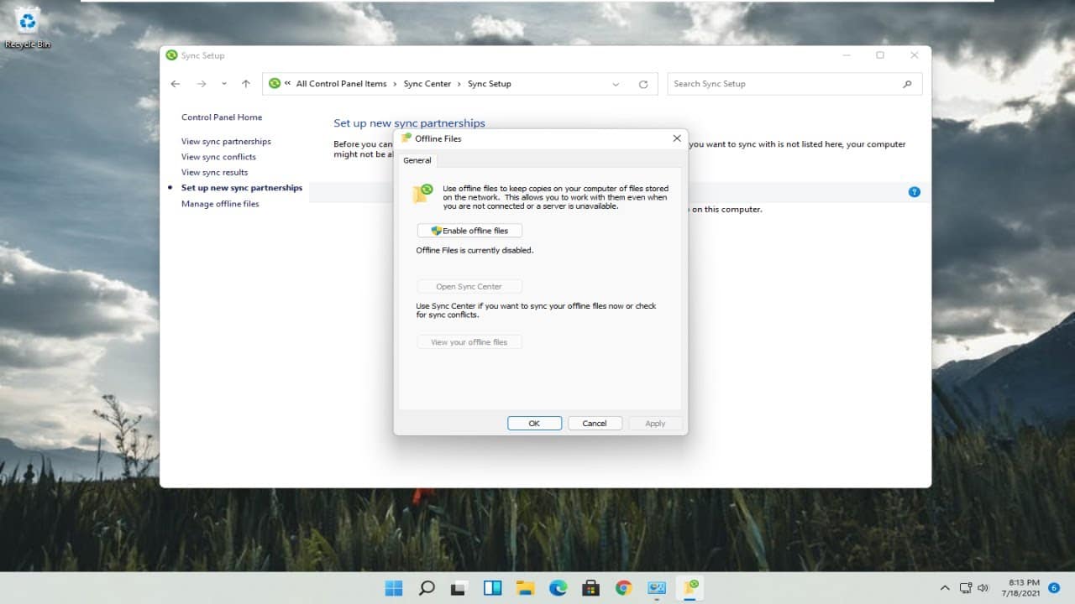Close the Offline Files dialog
The height and width of the screenshot is (604, 1075).
click(x=677, y=138)
